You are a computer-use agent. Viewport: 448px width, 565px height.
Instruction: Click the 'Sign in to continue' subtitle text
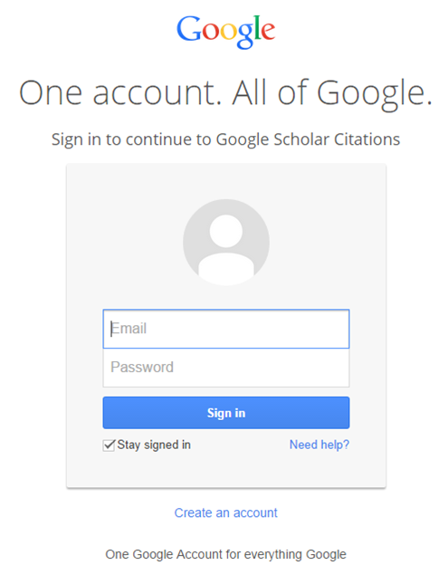pos(132,139)
